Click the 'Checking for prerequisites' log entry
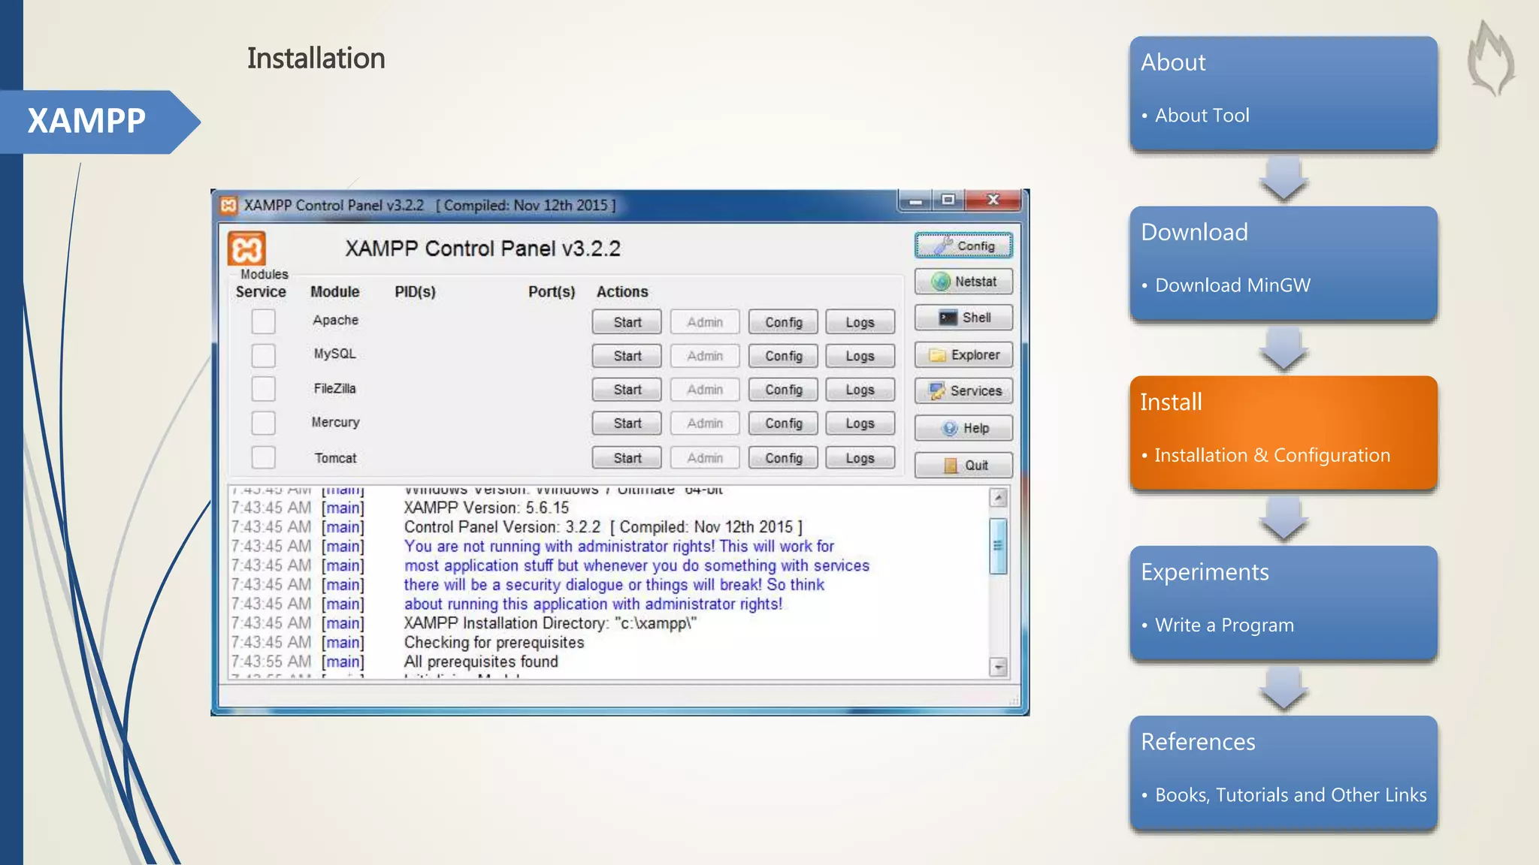The image size is (1539, 865). (494, 643)
